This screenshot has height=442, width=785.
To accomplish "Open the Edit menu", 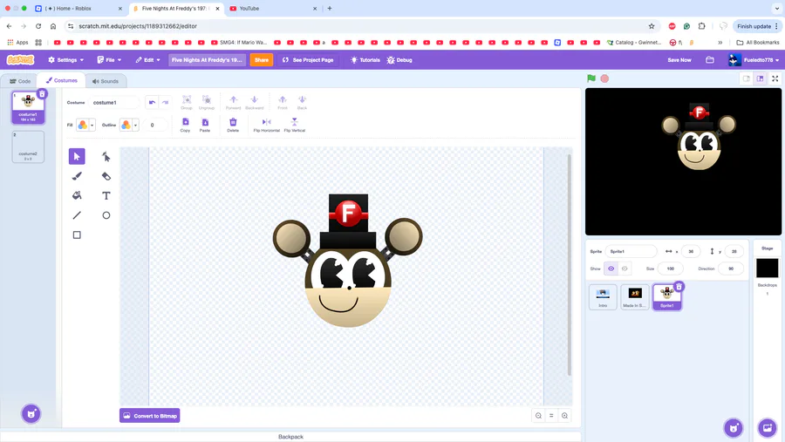I will pyautogui.click(x=147, y=59).
